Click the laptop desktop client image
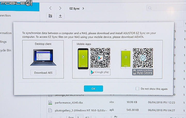Viewport: 186px width, 118px height. 43,57
